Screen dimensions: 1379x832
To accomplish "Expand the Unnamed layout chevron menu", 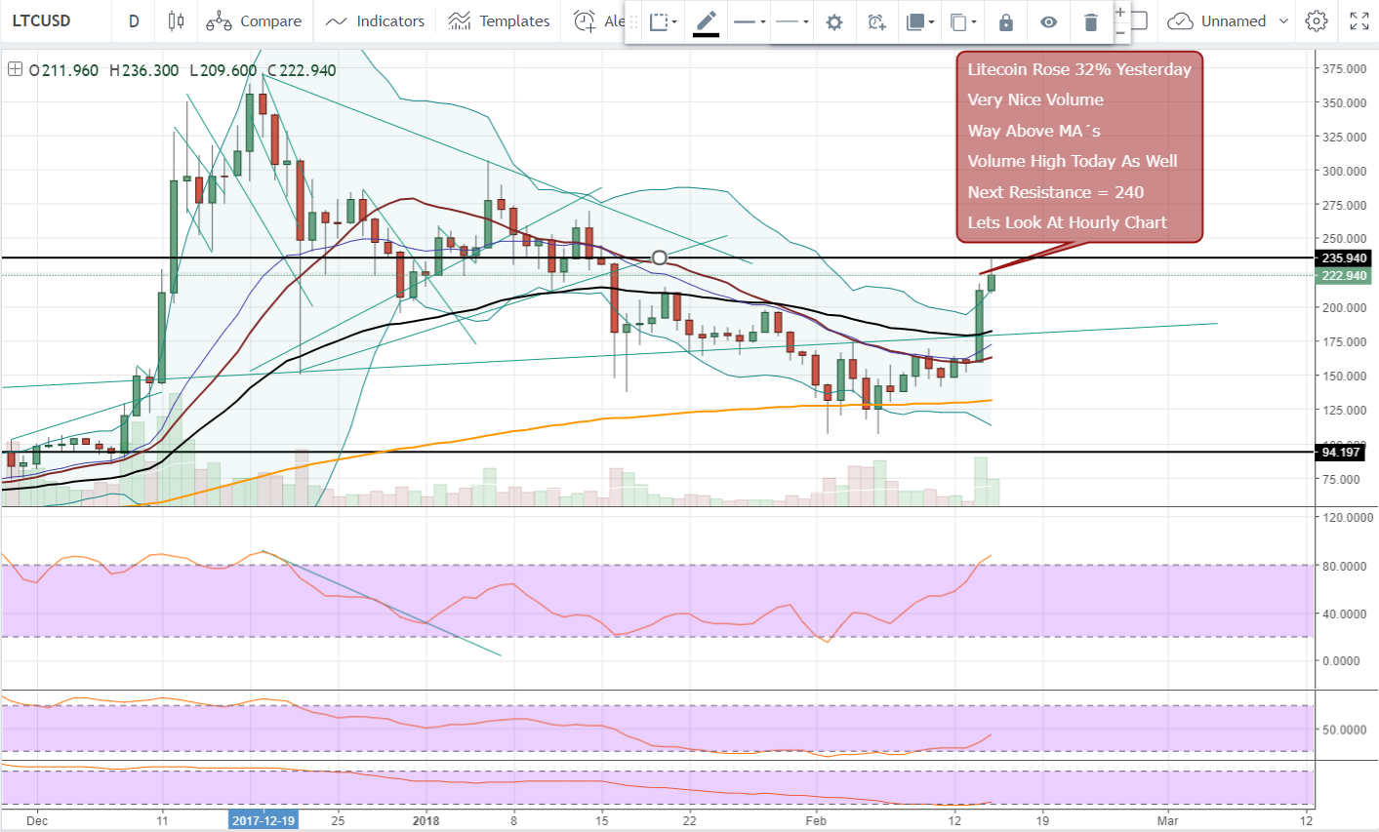I will click(x=1283, y=20).
